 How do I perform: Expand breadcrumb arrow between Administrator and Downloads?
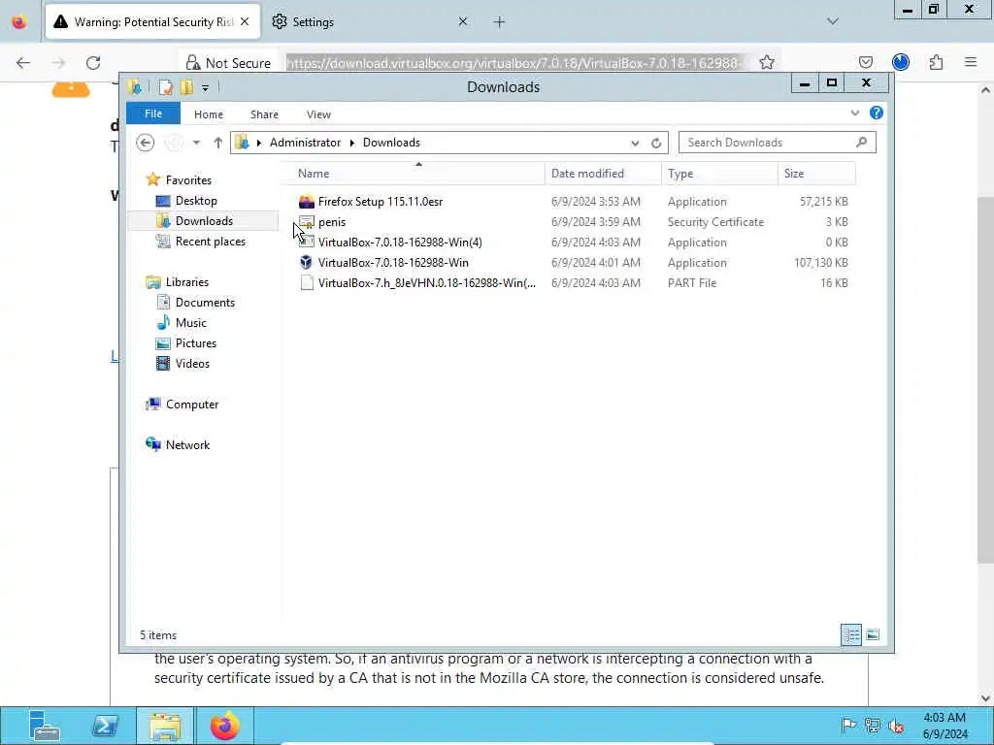[351, 143]
